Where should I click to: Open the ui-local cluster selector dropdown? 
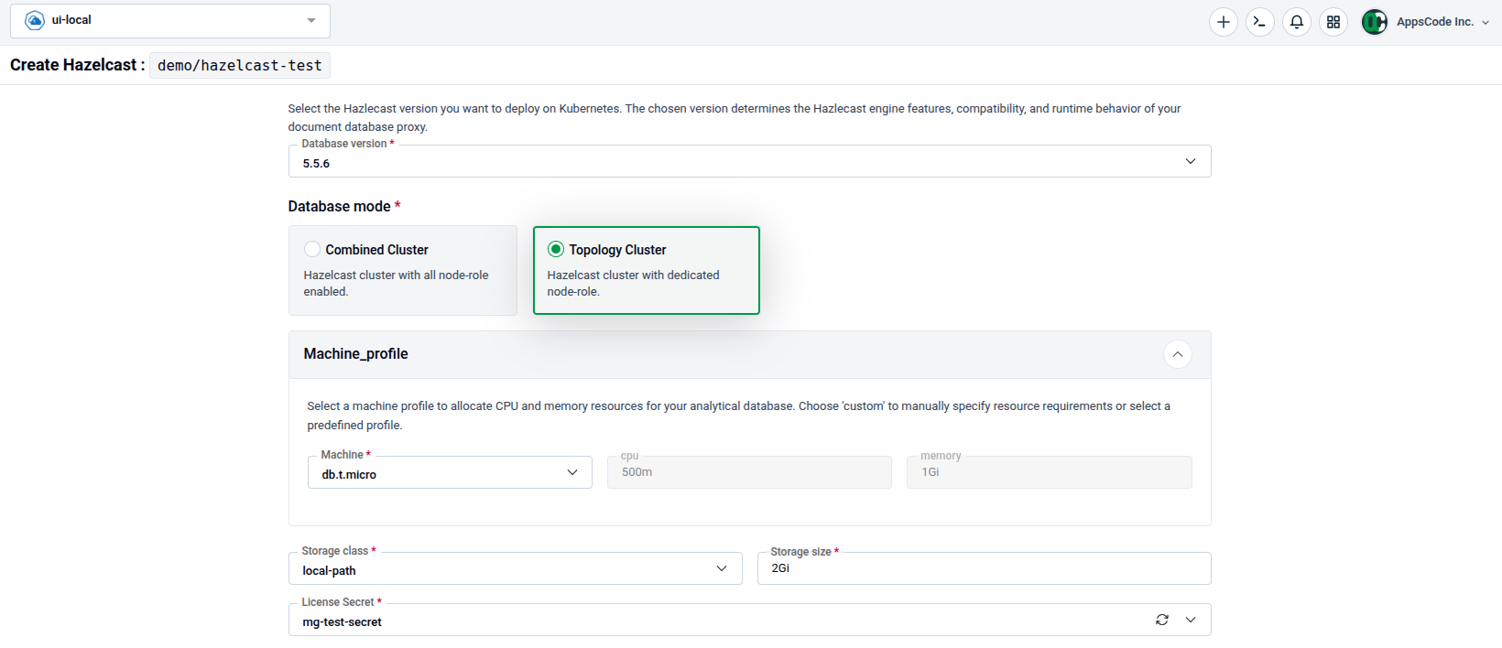coord(170,20)
